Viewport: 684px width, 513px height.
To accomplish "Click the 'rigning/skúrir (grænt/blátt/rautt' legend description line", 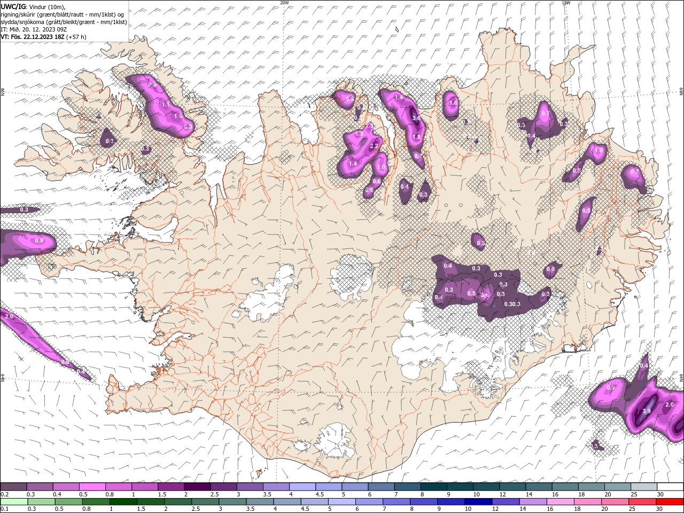I will tap(63, 14).
